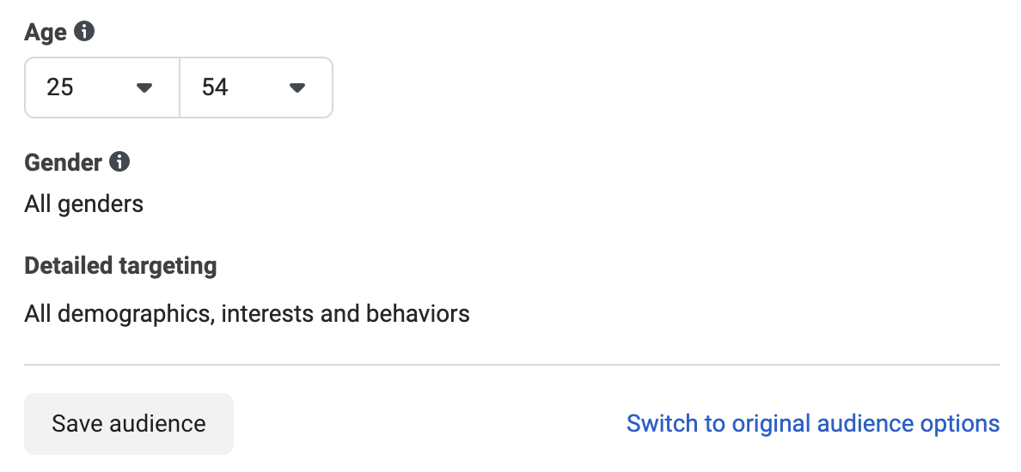Screen dimensions: 1021x472
Task: Click divider between the two age dropdowns
Action: click(x=180, y=88)
